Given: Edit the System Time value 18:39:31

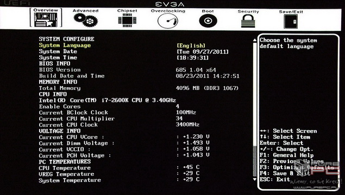Looking at the screenshot, I should click(x=192, y=58).
